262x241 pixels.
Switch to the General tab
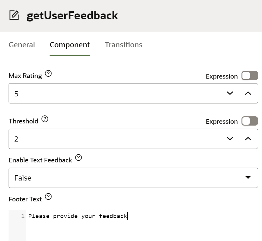[22, 45]
